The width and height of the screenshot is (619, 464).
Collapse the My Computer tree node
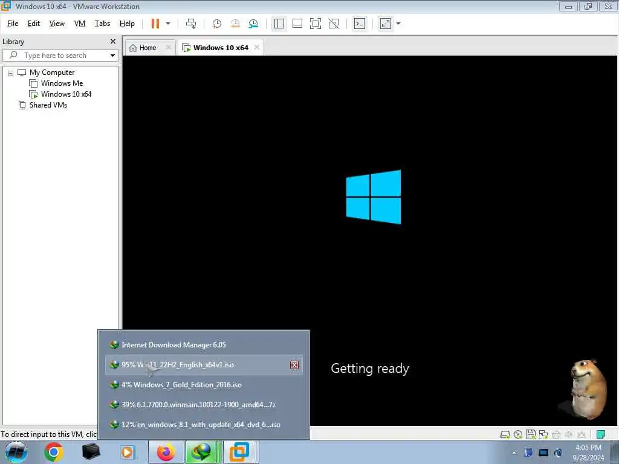click(11, 73)
